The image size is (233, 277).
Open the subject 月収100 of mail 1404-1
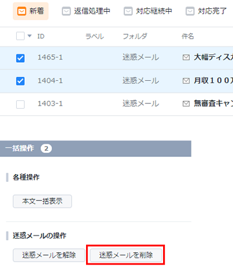tap(213, 81)
